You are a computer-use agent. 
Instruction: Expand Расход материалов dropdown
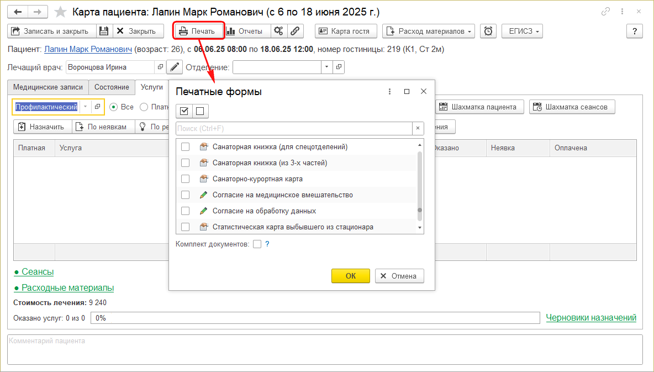[x=469, y=32]
